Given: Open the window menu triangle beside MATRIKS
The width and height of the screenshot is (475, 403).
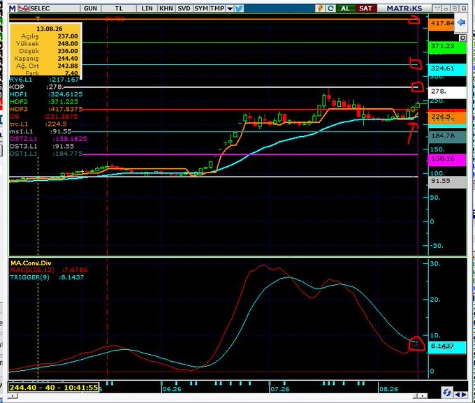Looking at the screenshot, I should 437,8.
